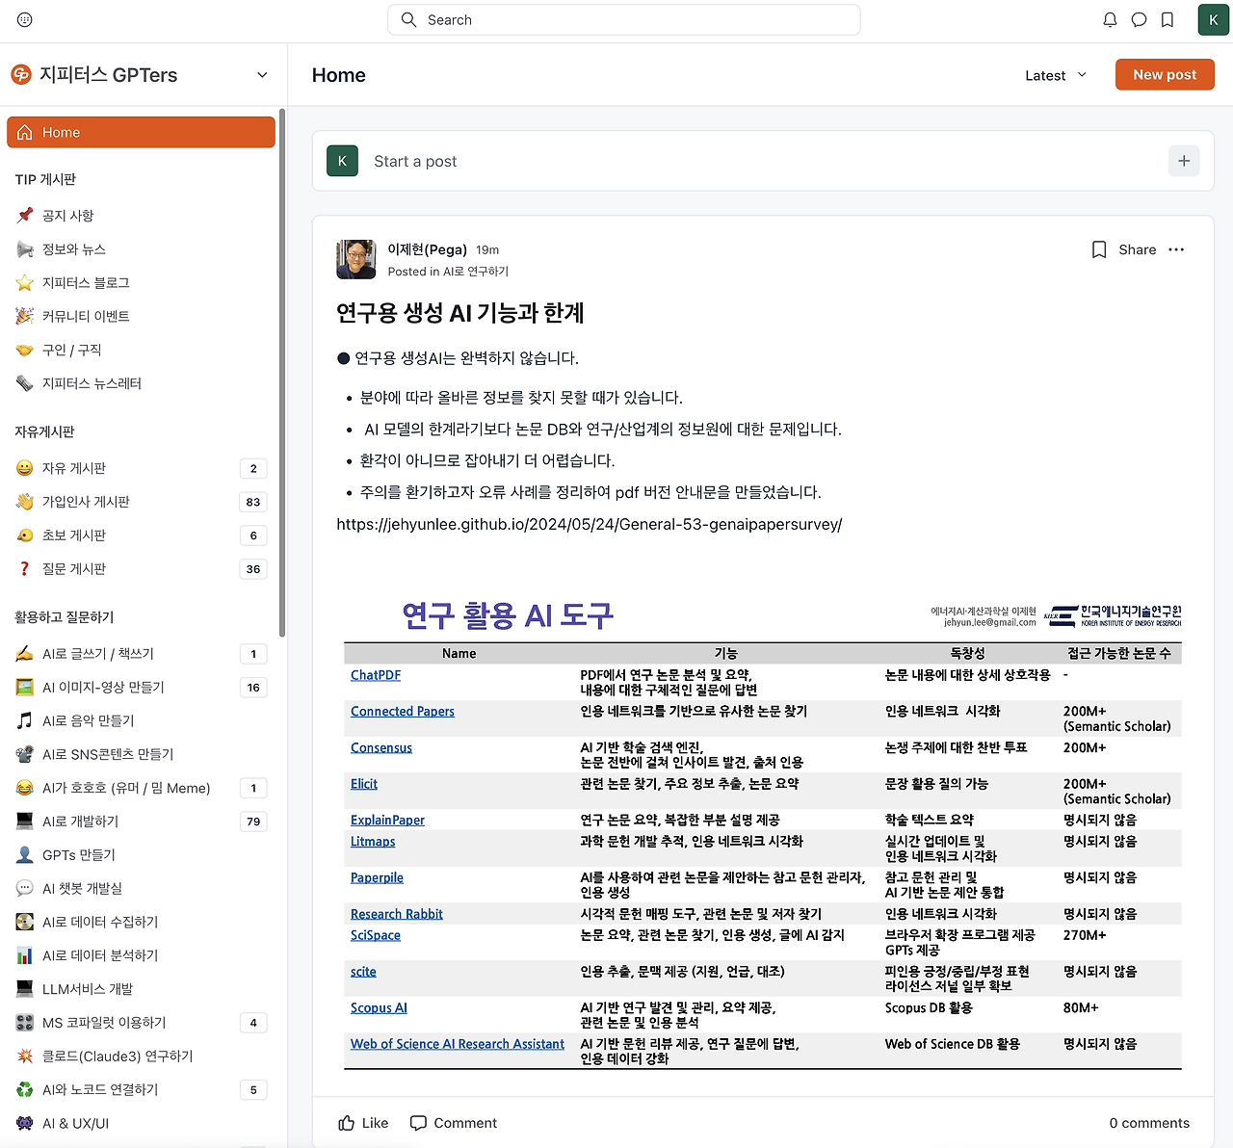This screenshot has height=1148, width=1233.
Task: Click the 36 badge on 질문 게시판
Action: click(x=253, y=569)
